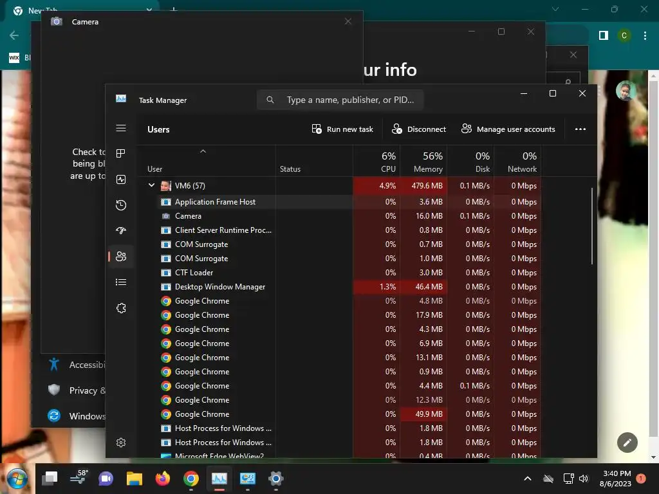Go back in Chrome browser
The image size is (659, 494).
[x=14, y=35]
